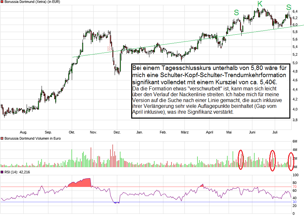Click the 'Juni' month axis label

[x=252, y=132]
